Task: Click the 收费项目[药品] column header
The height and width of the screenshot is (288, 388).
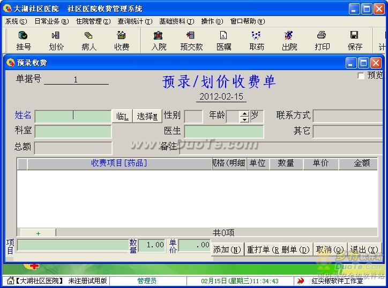Action: [120, 163]
